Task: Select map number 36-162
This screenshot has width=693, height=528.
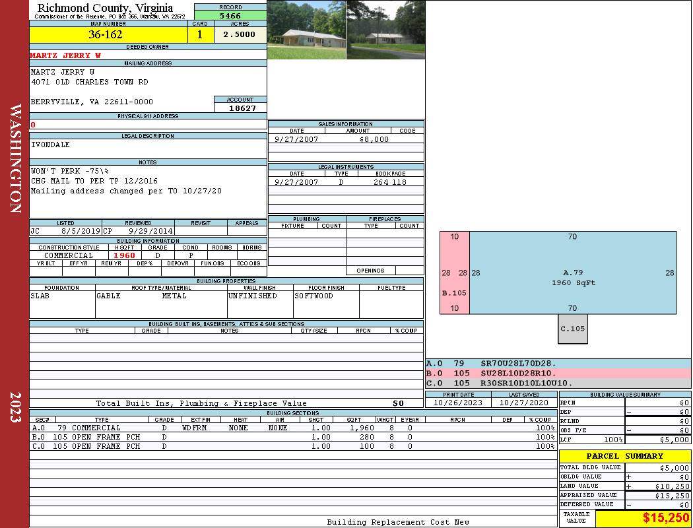Action: click(106, 34)
